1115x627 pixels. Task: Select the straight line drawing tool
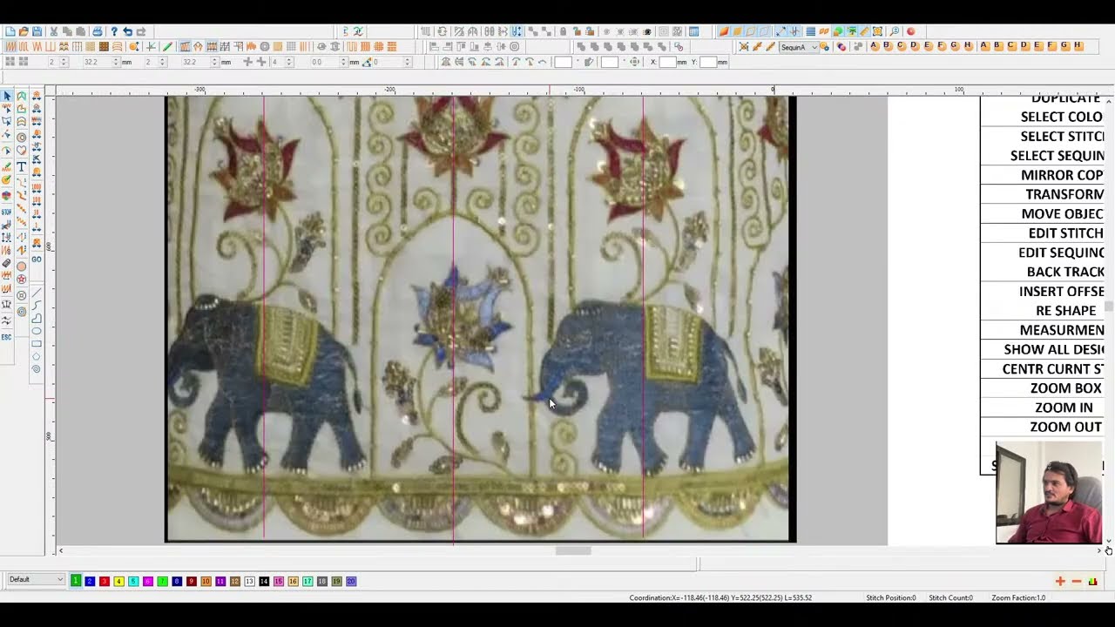click(x=37, y=293)
